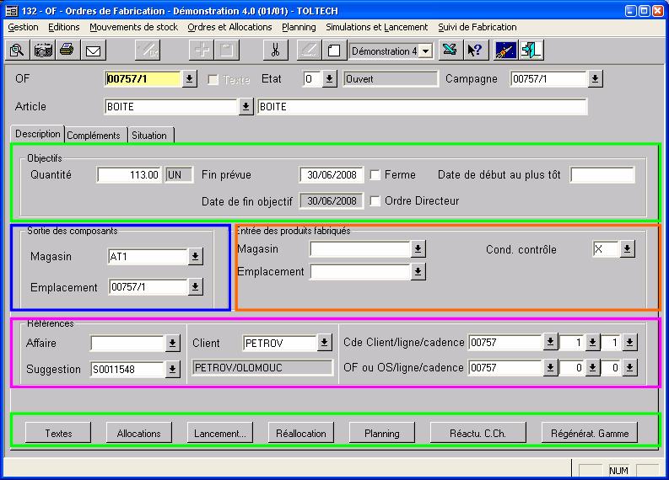The image size is (669, 480).
Task: Open Sortie des composants Emplacement dropdown
Action: [x=196, y=286]
